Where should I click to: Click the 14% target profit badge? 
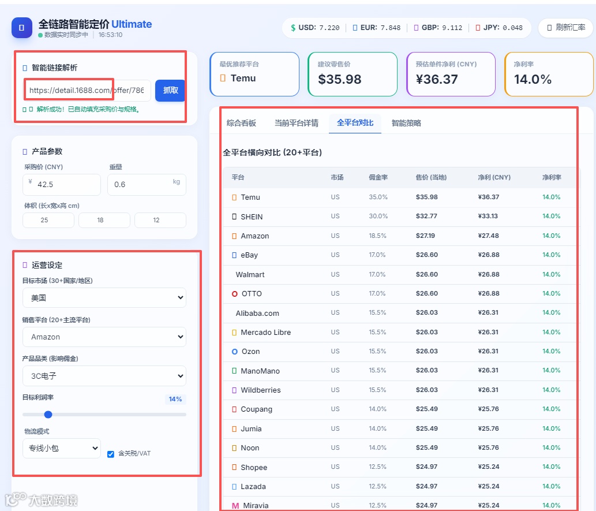point(175,399)
